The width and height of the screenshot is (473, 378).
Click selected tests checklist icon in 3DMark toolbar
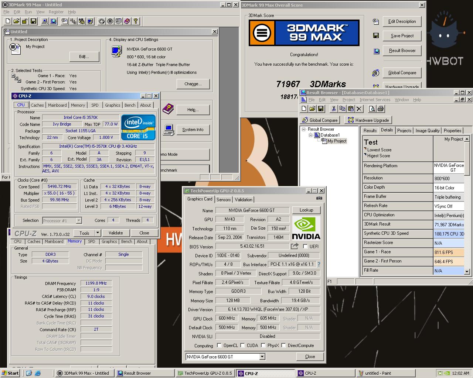[x=73, y=21]
